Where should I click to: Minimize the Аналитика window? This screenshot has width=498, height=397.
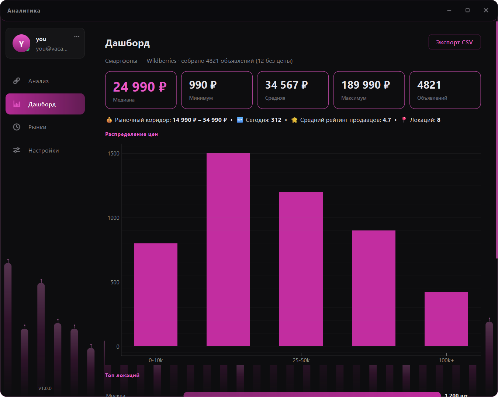tap(449, 10)
